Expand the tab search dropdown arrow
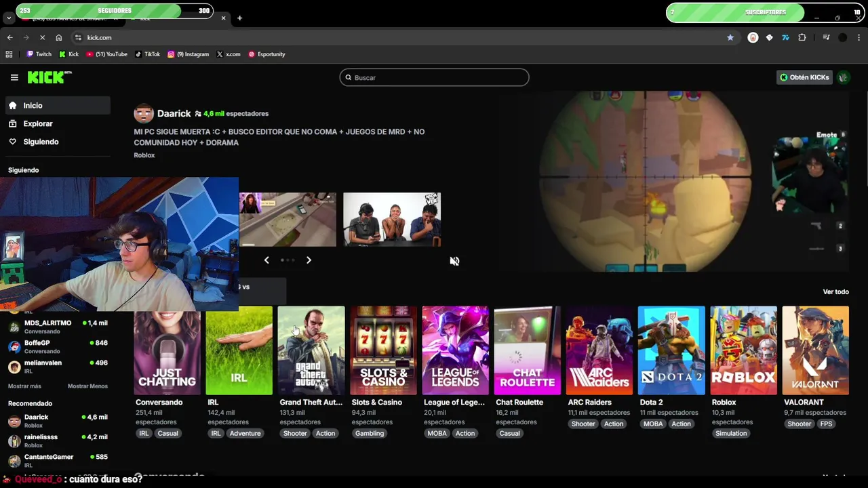 pos(8,18)
